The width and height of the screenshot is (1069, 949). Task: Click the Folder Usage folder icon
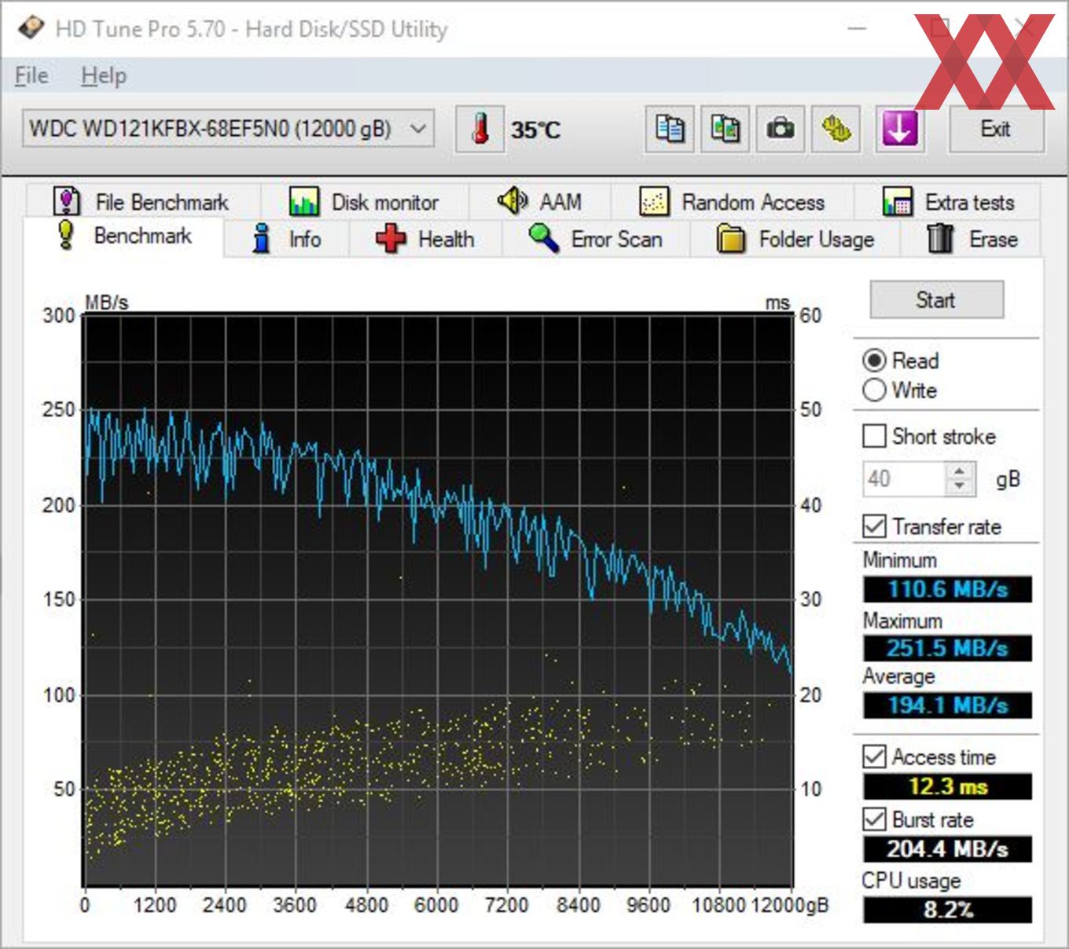(x=731, y=239)
